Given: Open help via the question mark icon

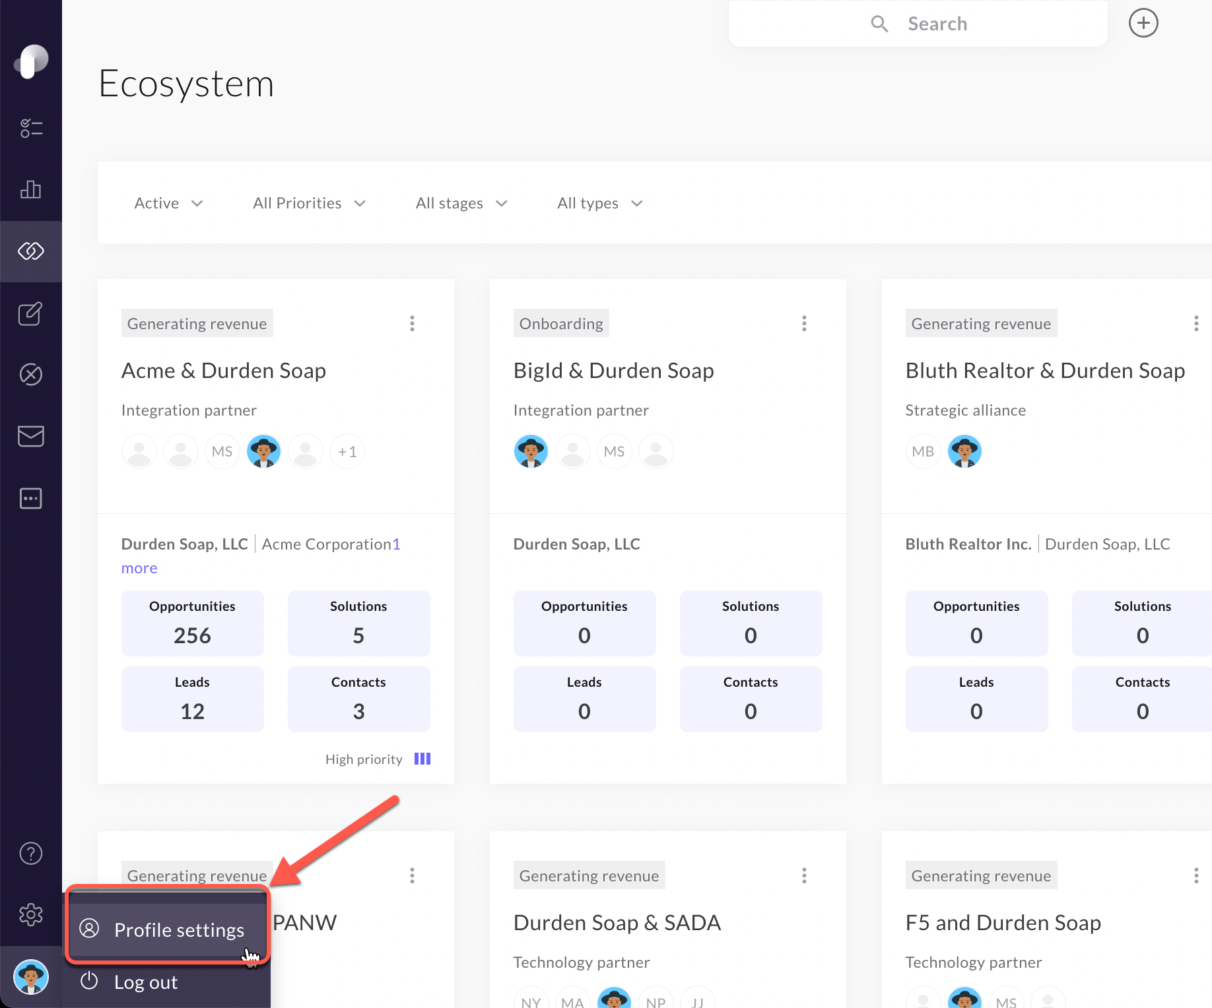Looking at the screenshot, I should click(31, 853).
